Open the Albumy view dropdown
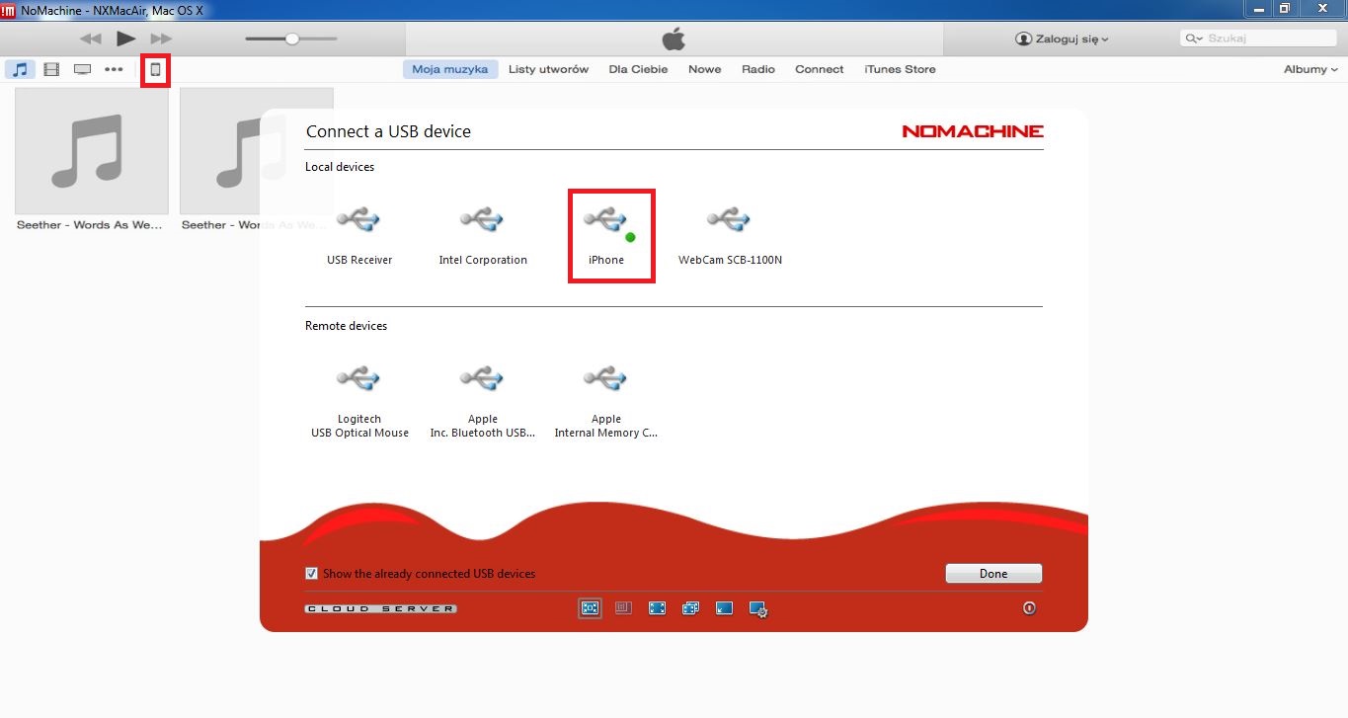 click(x=1310, y=69)
